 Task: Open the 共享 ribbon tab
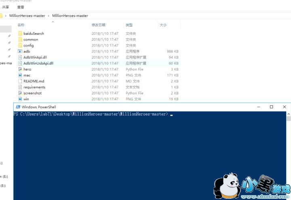[x=6, y=7]
